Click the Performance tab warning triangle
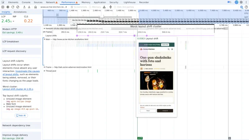249x140 pixels. click(77, 2)
